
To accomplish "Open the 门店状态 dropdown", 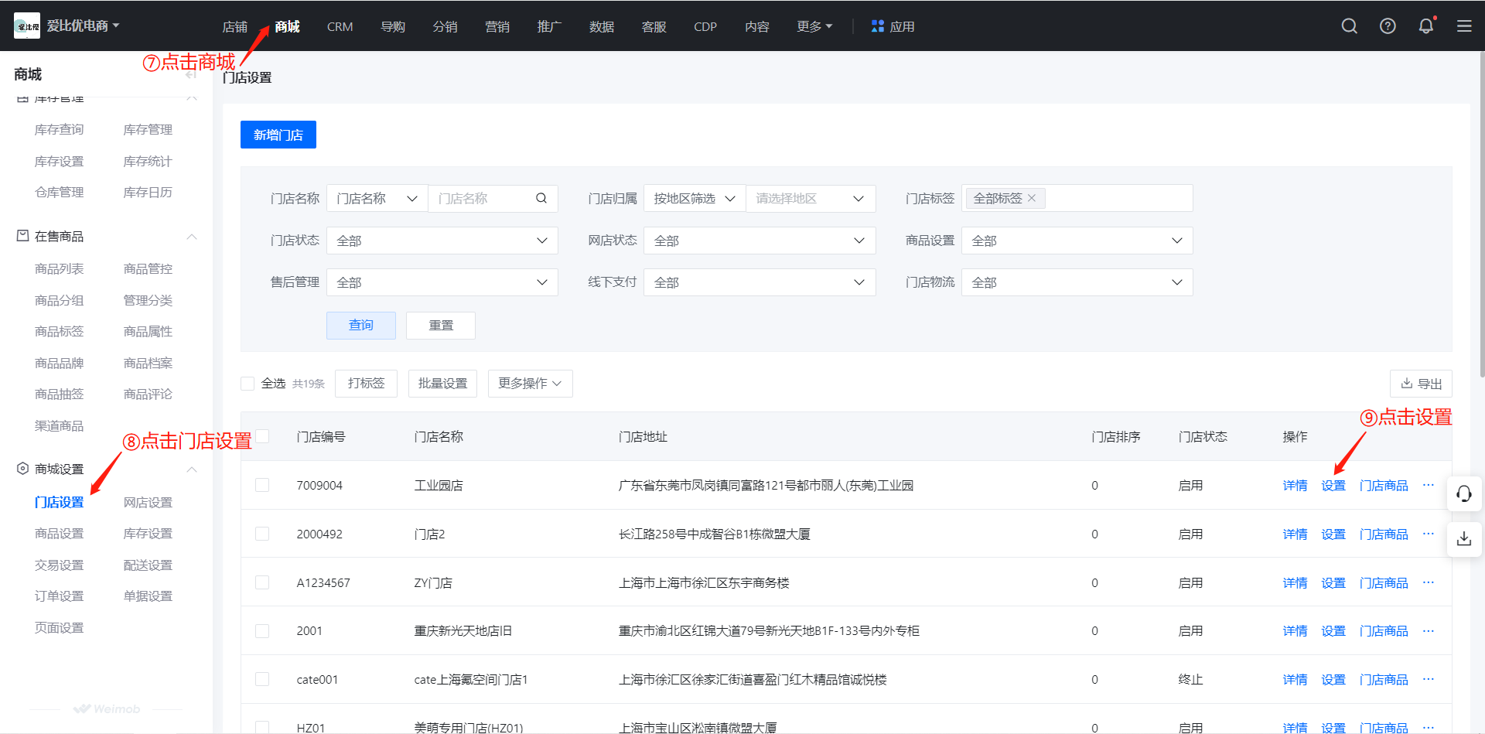I will 442,241.
